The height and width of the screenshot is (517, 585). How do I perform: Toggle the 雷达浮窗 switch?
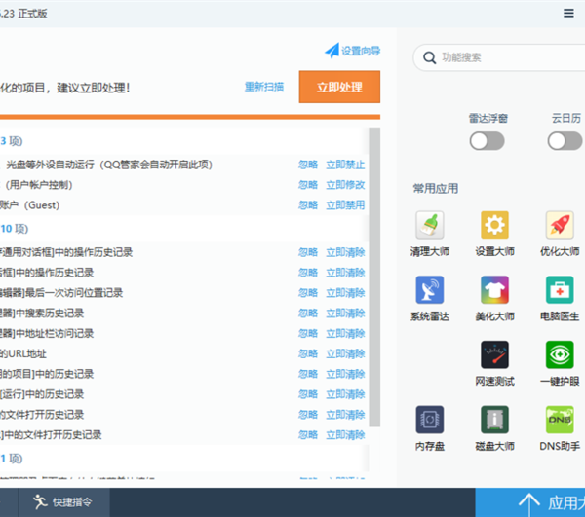point(487,141)
